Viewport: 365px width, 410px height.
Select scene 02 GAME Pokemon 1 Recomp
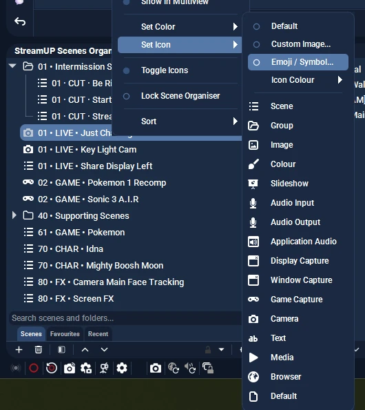[130, 183]
